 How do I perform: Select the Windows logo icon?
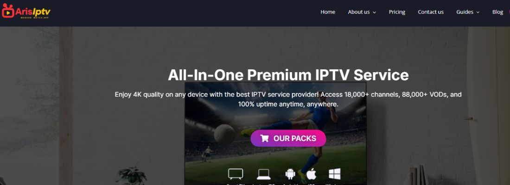coord(334,174)
